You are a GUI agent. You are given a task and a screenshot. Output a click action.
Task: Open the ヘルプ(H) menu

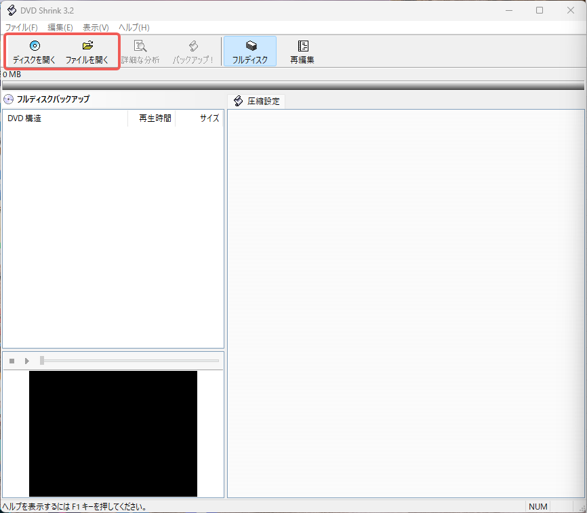[133, 27]
